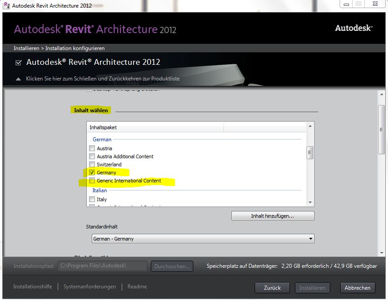Viewport: 388px width, 300px height.
Task: Click the main panel scrollbar thumb
Action: click(381, 130)
